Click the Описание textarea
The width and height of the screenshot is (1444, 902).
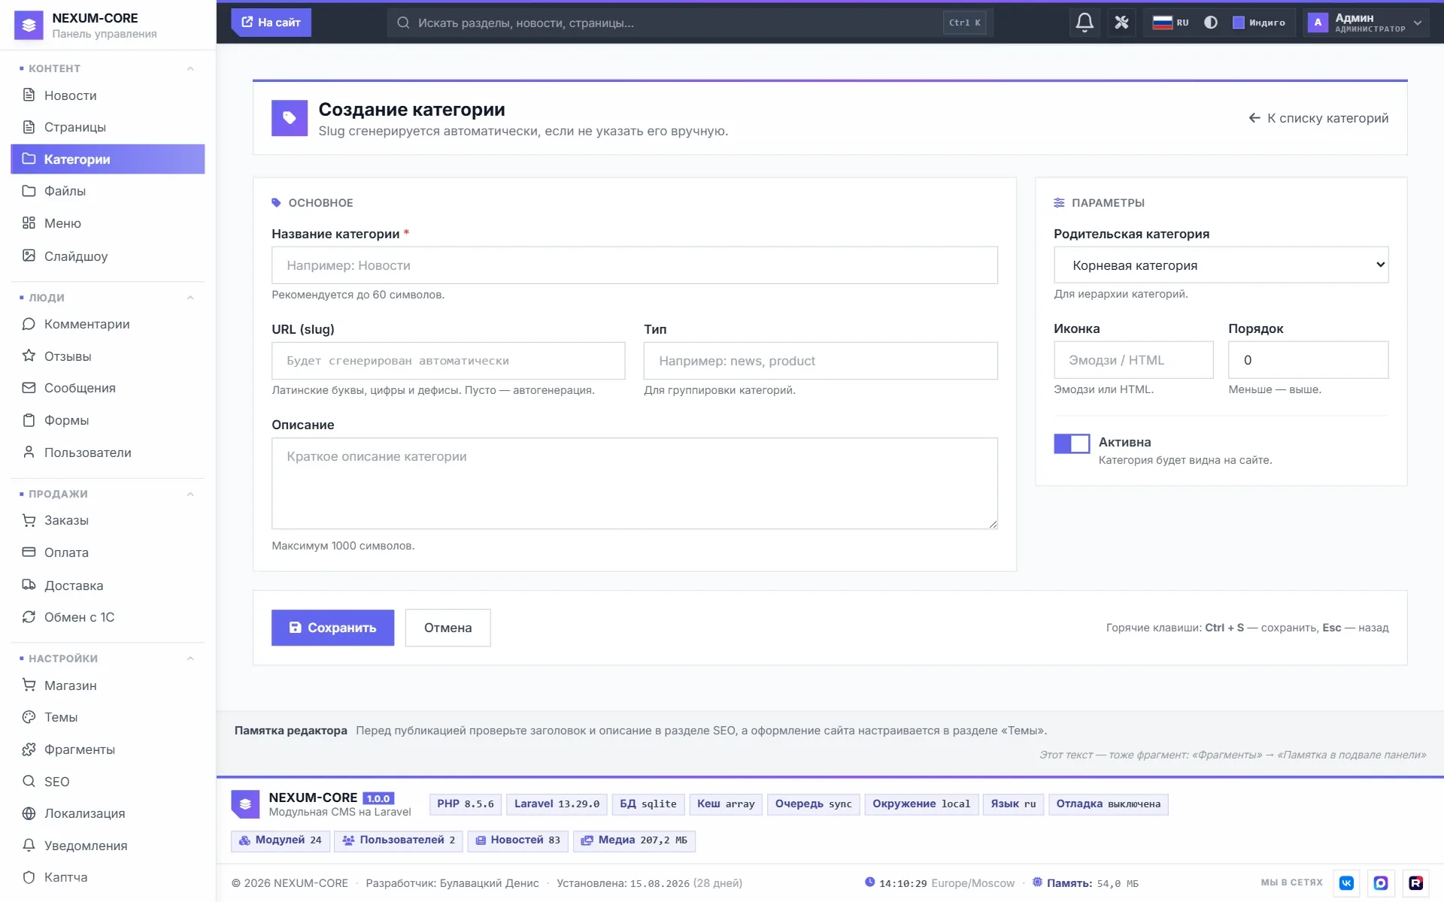[634, 483]
